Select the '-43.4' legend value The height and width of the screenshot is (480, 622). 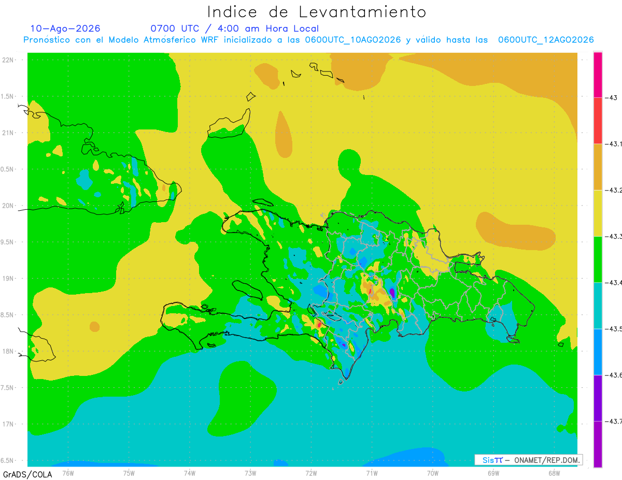pyautogui.click(x=614, y=282)
